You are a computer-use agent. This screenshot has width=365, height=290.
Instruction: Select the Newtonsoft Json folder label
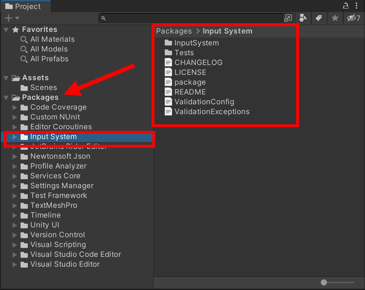click(60, 156)
